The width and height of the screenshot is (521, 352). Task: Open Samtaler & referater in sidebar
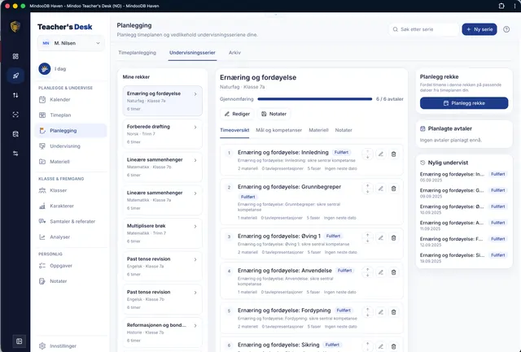coord(72,221)
